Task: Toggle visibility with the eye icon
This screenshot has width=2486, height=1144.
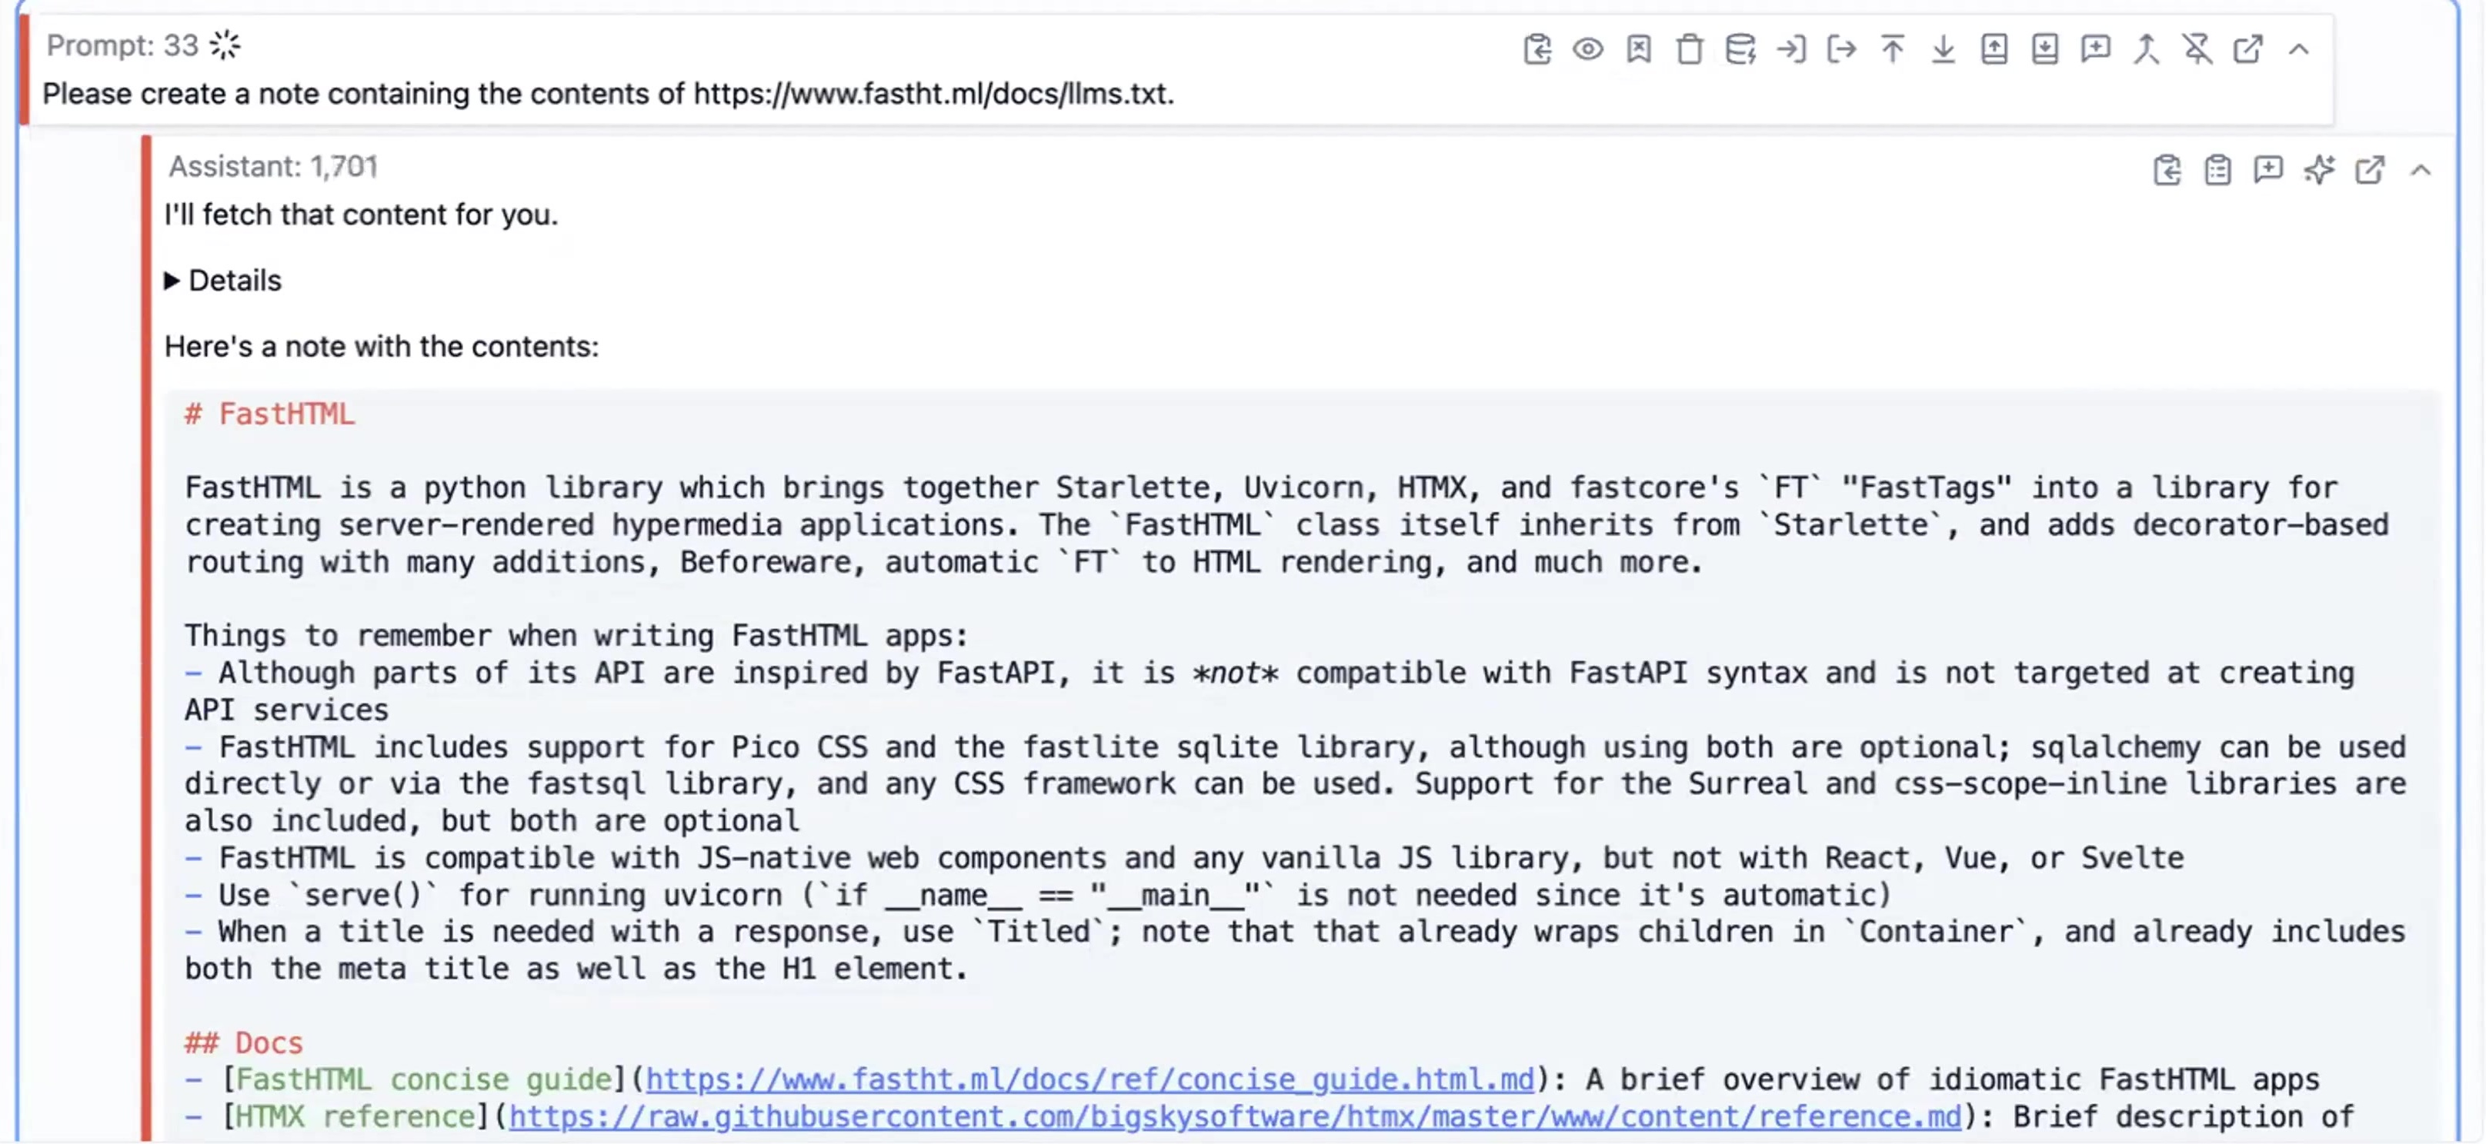Action: tap(1587, 48)
